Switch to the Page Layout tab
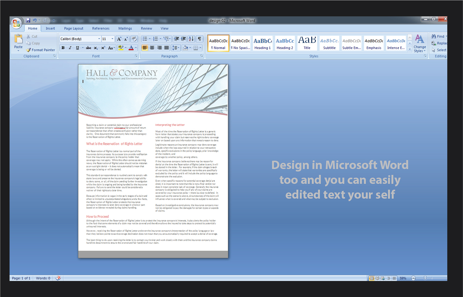Image resolution: width=463 pixels, height=297 pixels. [73, 28]
